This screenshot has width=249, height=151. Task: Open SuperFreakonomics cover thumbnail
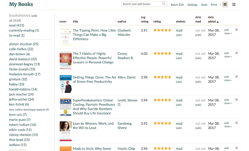tap(66, 107)
